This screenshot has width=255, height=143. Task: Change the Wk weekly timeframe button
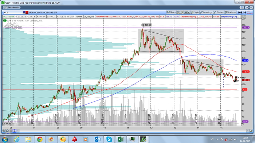pyautogui.click(x=187, y=12)
